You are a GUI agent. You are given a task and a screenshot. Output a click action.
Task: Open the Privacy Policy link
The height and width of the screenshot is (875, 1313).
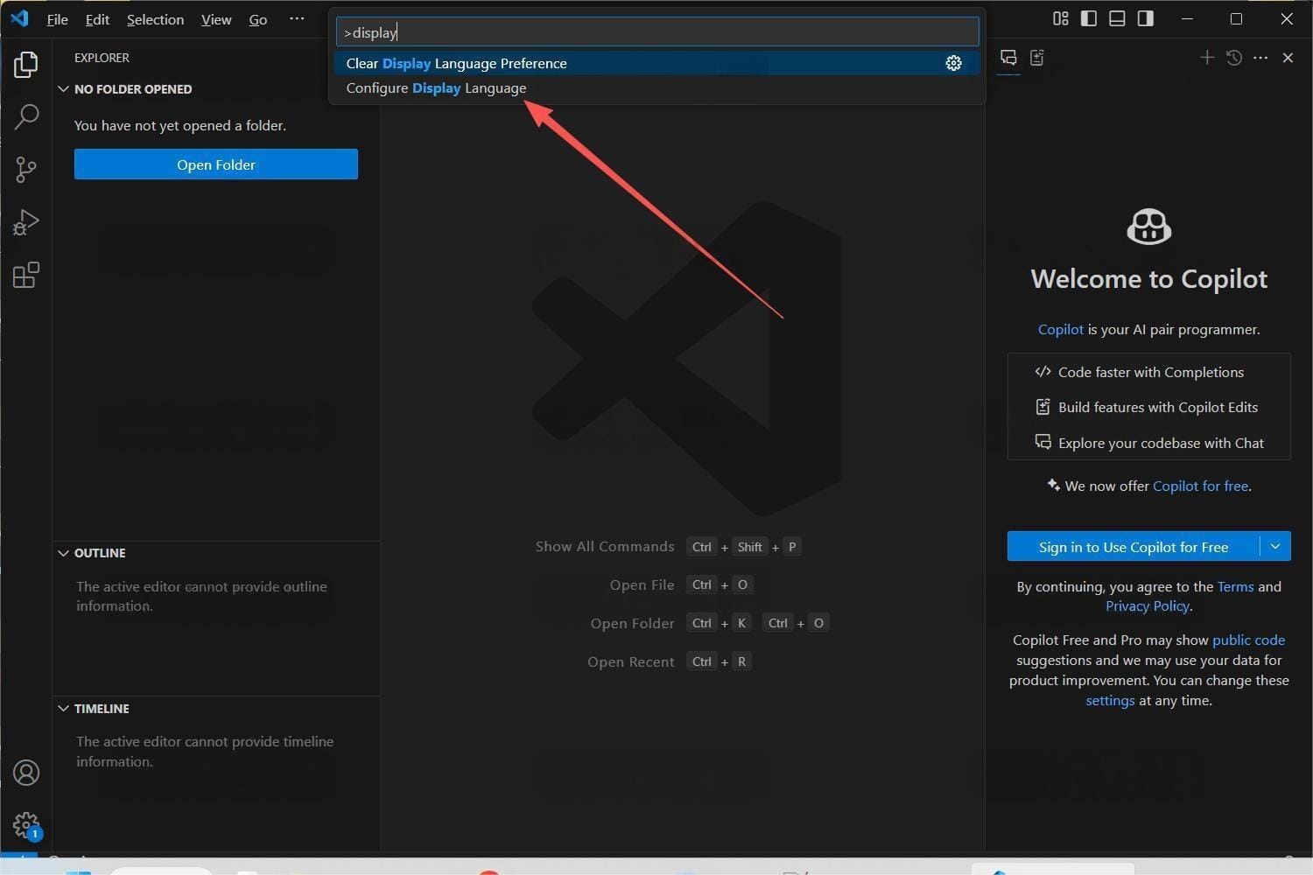1147,606
